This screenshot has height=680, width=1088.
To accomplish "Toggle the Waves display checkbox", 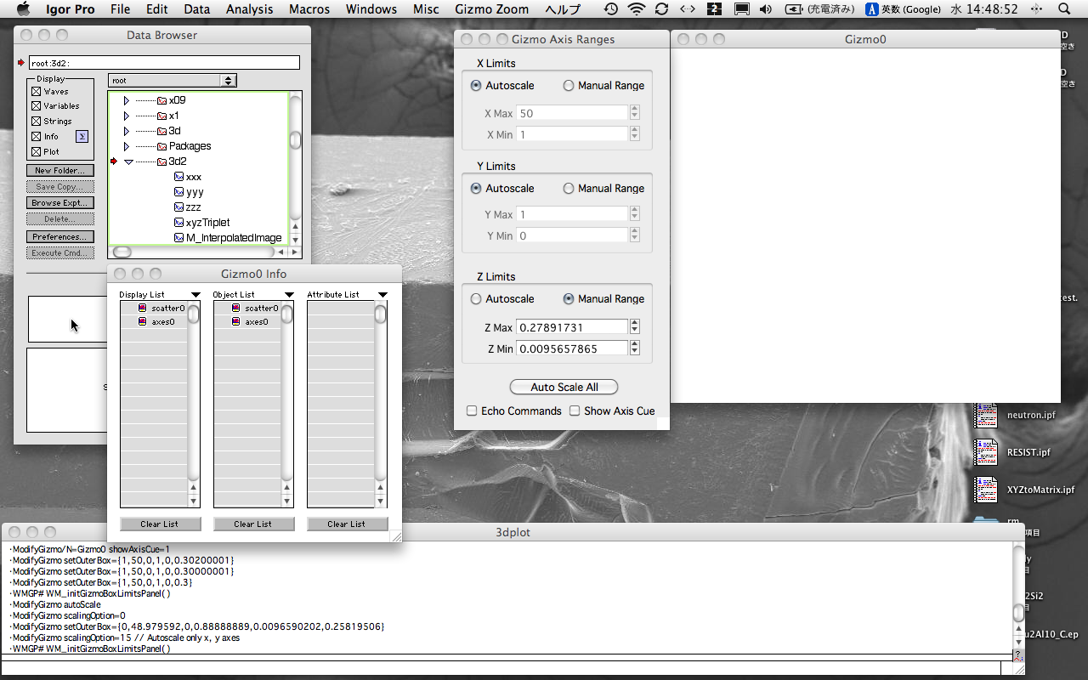I will 37,91.
